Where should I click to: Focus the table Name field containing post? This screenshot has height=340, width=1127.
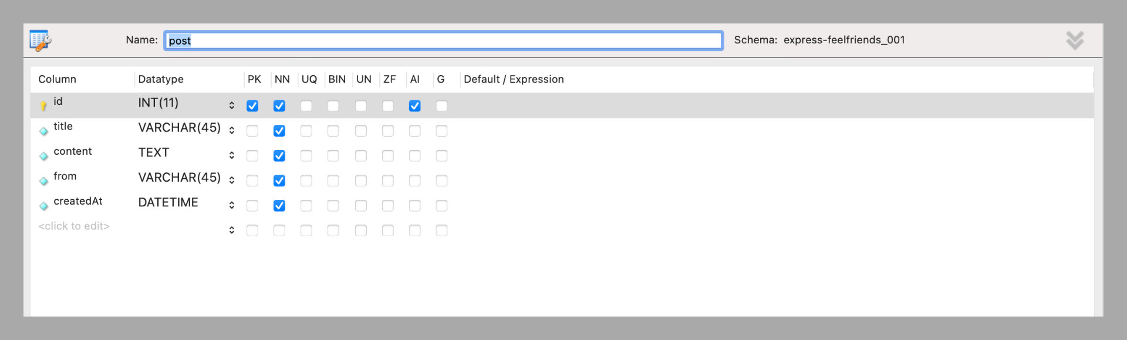[x=443, y=40]
